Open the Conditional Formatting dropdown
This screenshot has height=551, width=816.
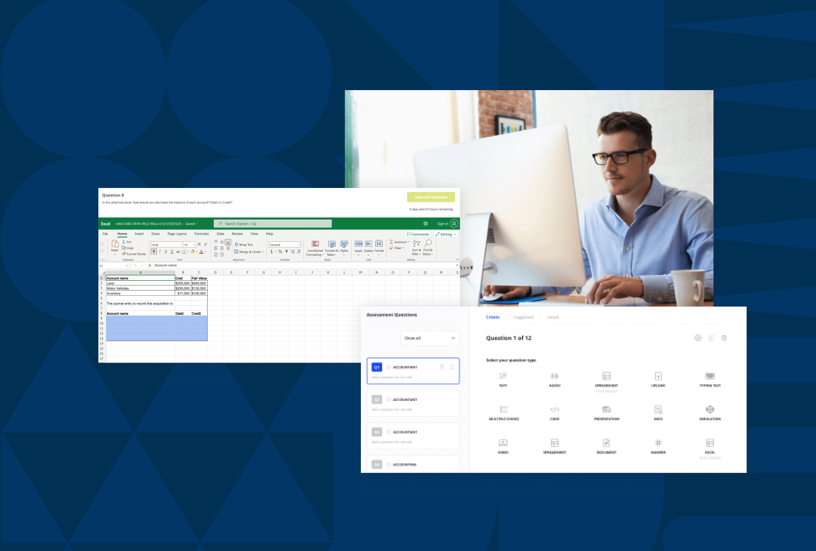click(x=315, y=248)
